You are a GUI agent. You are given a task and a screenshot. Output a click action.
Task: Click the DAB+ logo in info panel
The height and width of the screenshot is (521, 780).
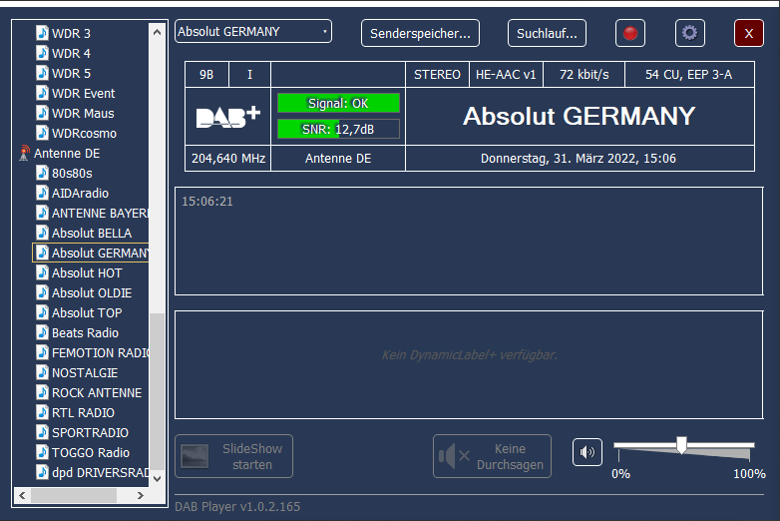[228, 117]
